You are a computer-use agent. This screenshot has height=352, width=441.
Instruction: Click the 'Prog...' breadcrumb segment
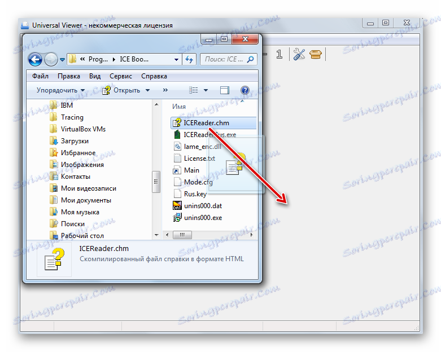(98, 59)
